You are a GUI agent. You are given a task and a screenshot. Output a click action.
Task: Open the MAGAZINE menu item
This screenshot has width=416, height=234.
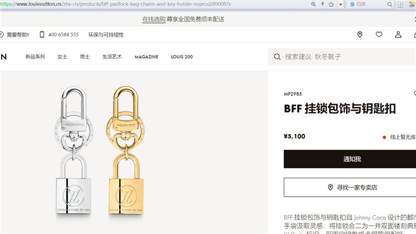pyautogui.click(x=146, y=57)
